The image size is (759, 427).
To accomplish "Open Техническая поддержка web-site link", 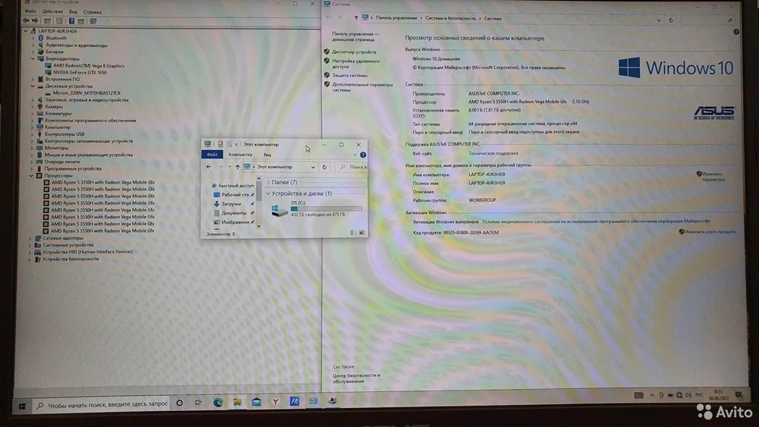I will [x=493, y=153].
